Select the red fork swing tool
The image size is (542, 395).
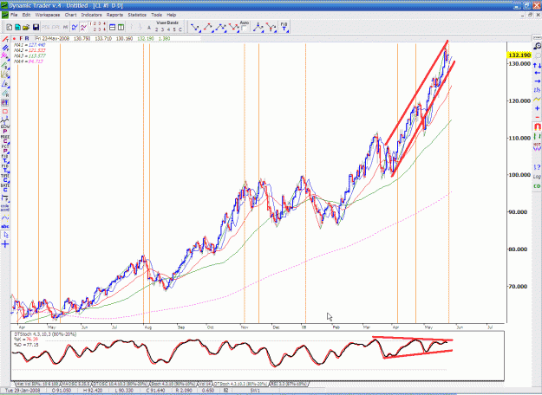coord(271,27)
